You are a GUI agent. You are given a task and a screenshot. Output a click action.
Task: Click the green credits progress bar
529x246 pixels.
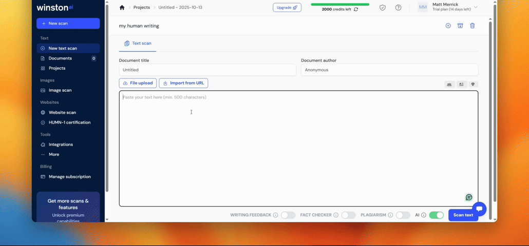pyautogui.click(x=340, y=5)
